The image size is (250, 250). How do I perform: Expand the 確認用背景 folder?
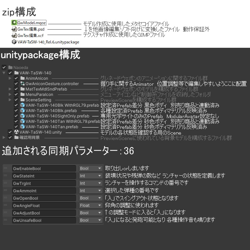(4, 137)
